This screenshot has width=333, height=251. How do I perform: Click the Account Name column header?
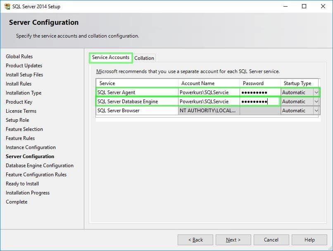(x=209, y=83)
